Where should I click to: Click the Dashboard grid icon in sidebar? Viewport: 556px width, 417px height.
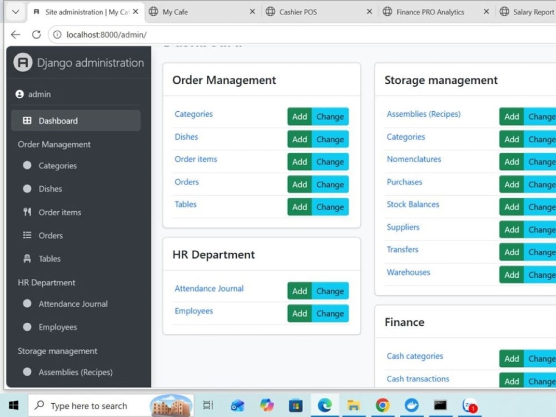27,121
